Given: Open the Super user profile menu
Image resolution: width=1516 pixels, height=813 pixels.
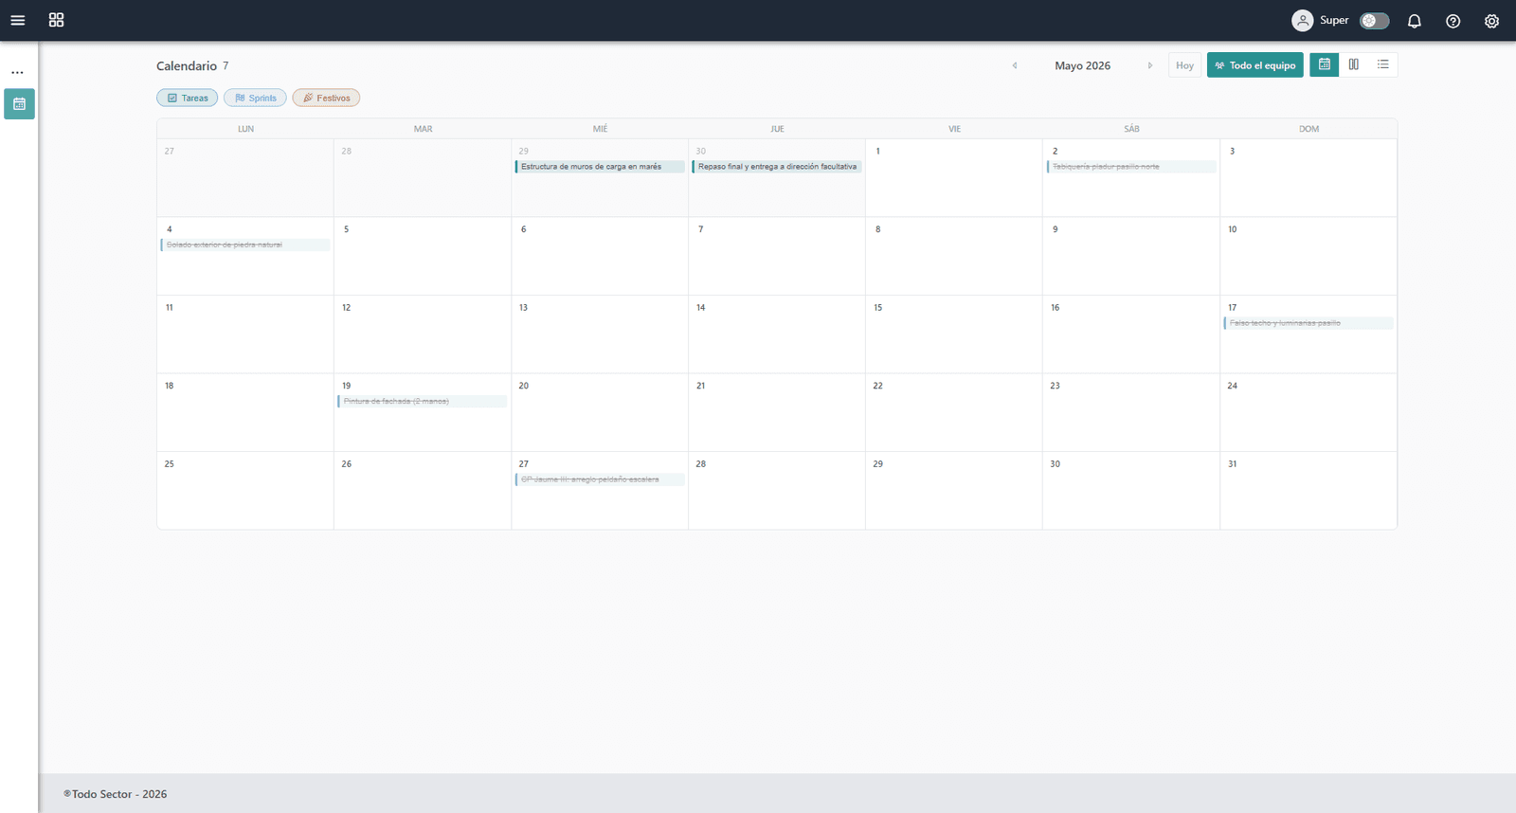Looking at the screenshot, I should (x=1320, y=21).
